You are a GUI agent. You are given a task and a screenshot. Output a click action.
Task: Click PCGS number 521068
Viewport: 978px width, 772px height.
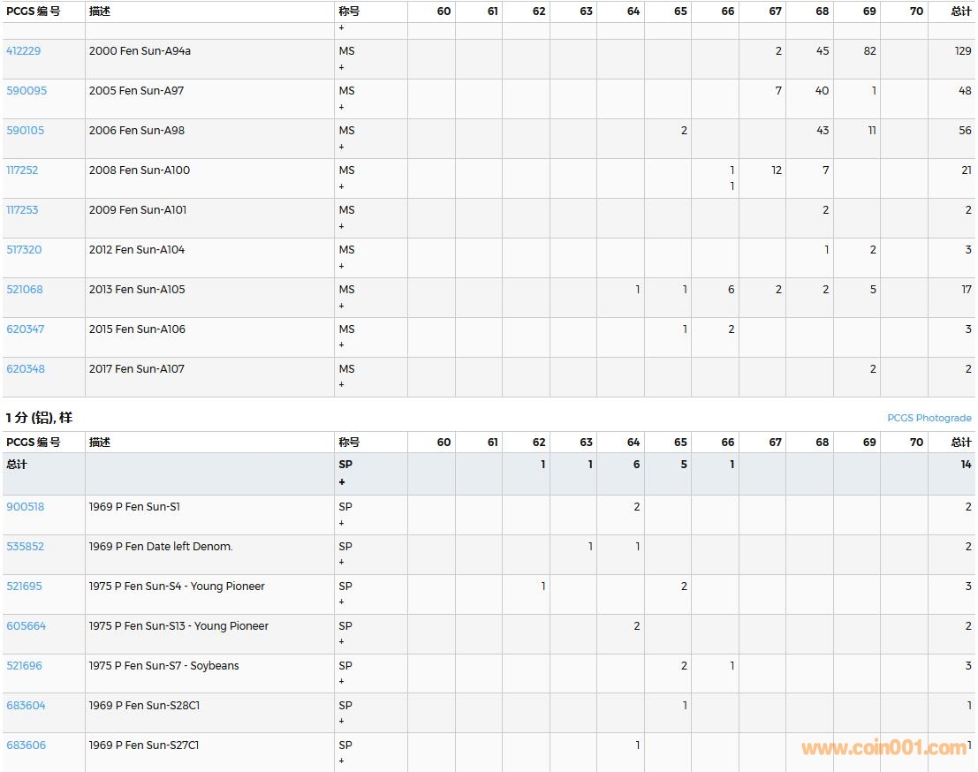25,290
